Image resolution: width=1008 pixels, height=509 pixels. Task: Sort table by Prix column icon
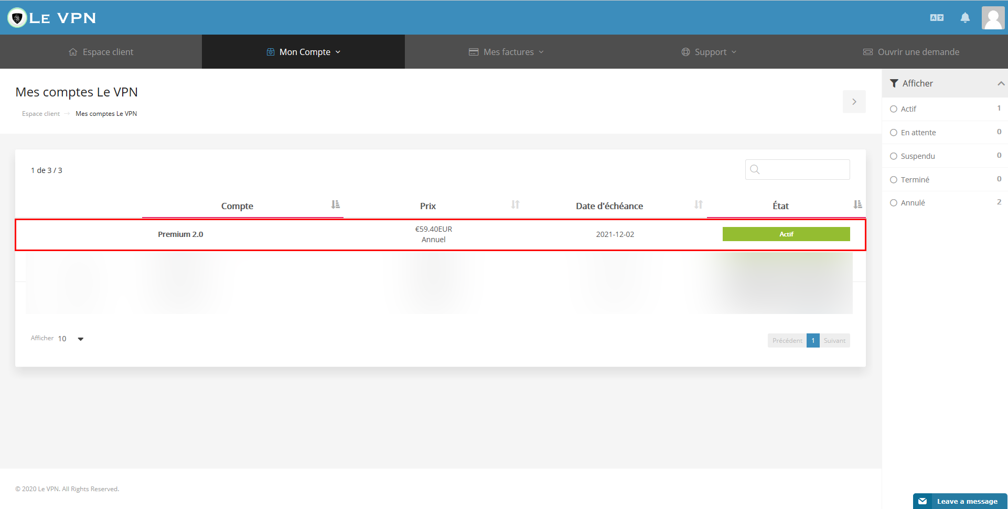pos(516,204)
